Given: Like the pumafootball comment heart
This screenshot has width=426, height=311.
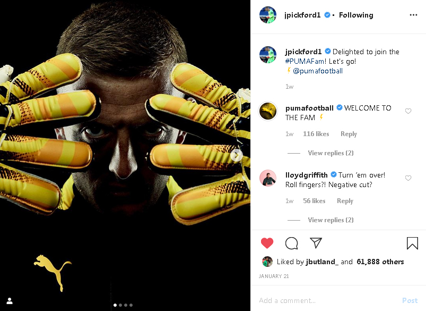Looking at the screenshot, I should [x=408, y=111].
